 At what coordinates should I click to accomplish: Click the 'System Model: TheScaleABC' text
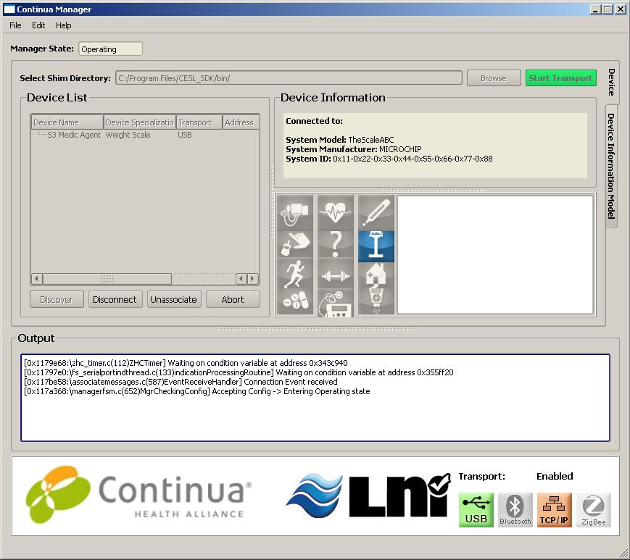pyautogui.click(x=339, y=140)
